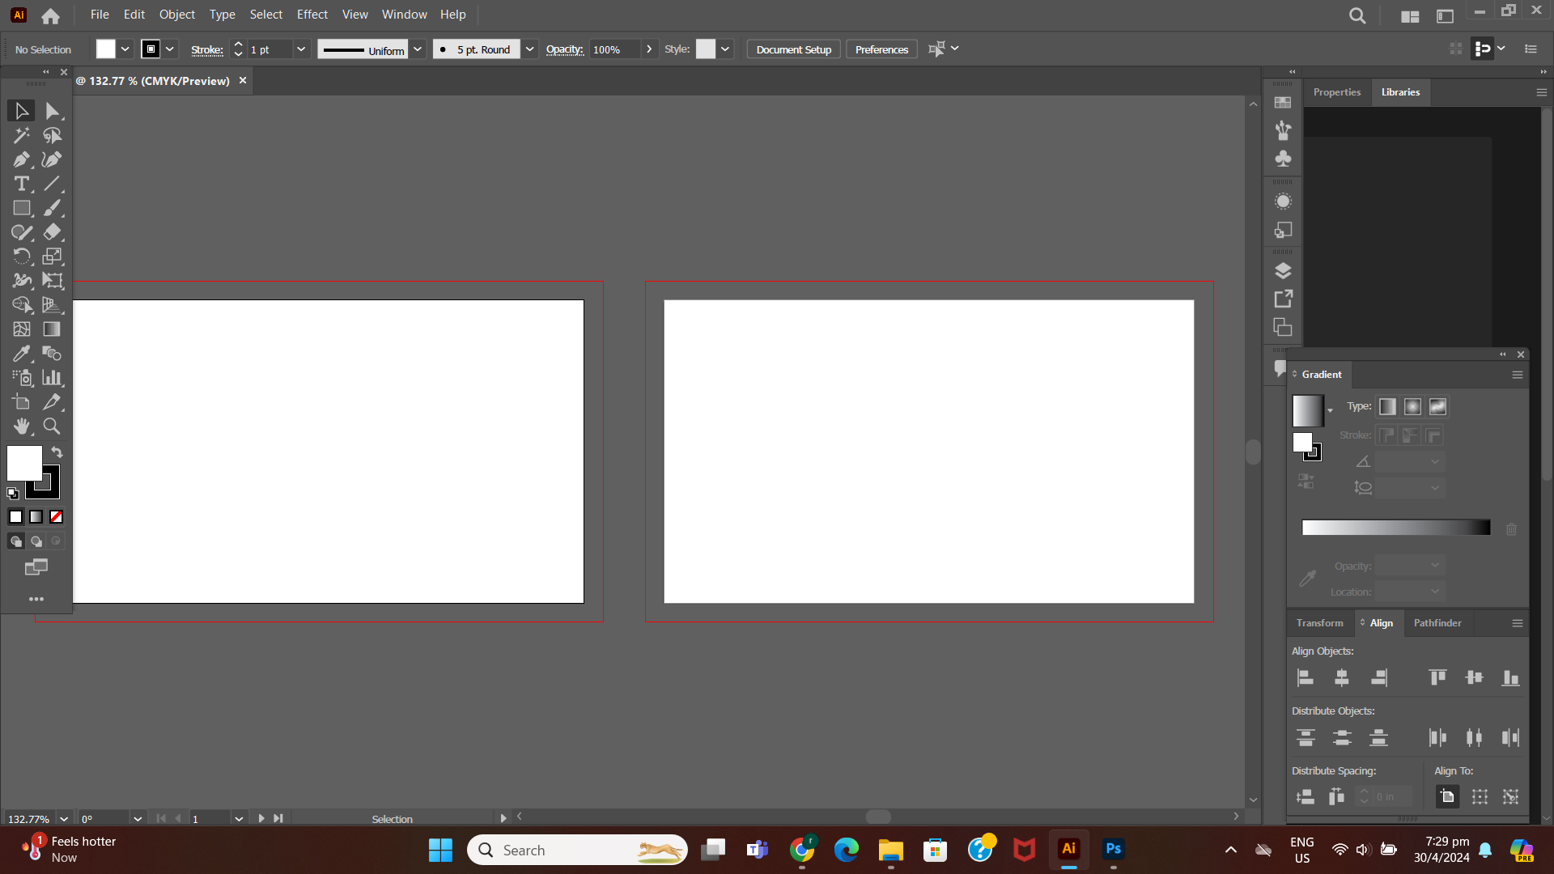1554x874 pixels.
Task: Open the Effect menu
Action: 312,14
